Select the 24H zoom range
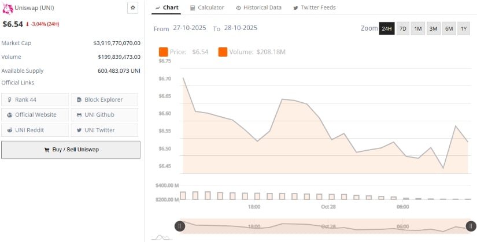 [x=387, y=28]
